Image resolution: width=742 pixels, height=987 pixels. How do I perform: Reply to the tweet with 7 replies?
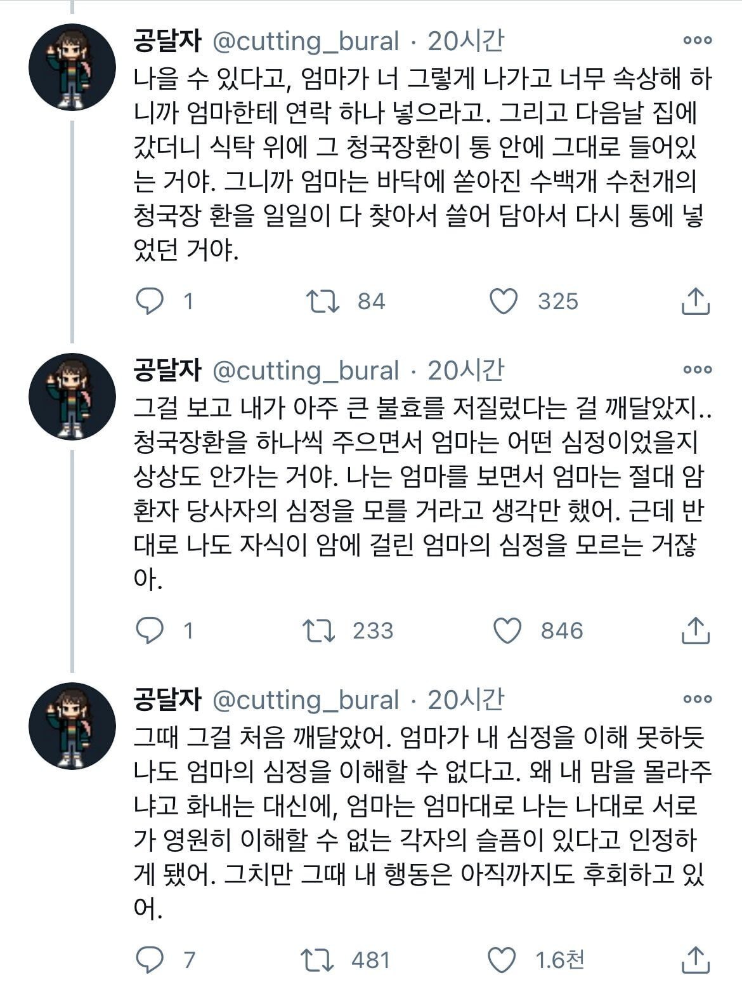click(150, 960)
